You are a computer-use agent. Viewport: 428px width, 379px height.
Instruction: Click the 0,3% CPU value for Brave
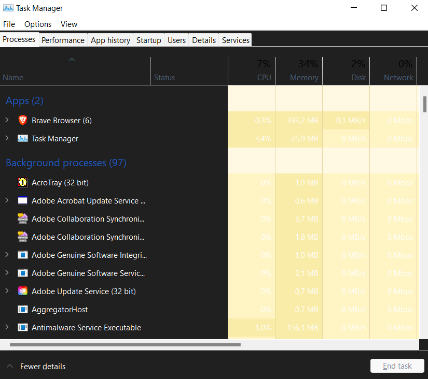click(263, 121)
